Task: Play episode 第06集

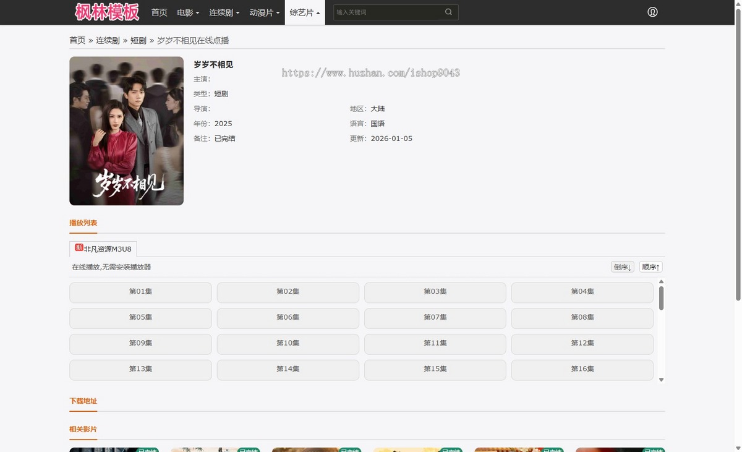Action: (288, 318)
